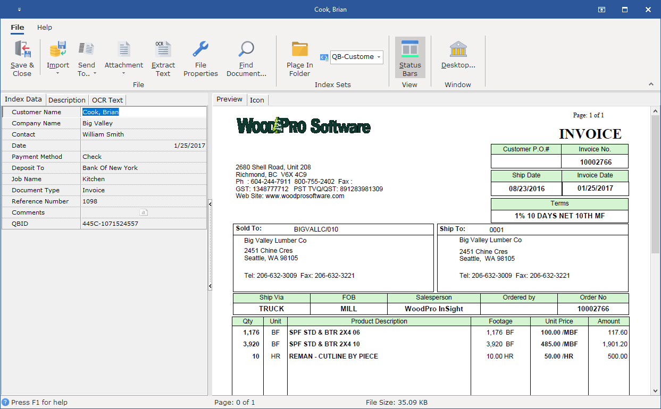The image size is (661, 409).
Task: Click the Extract Text OCR icon
Action: (163, 49)
